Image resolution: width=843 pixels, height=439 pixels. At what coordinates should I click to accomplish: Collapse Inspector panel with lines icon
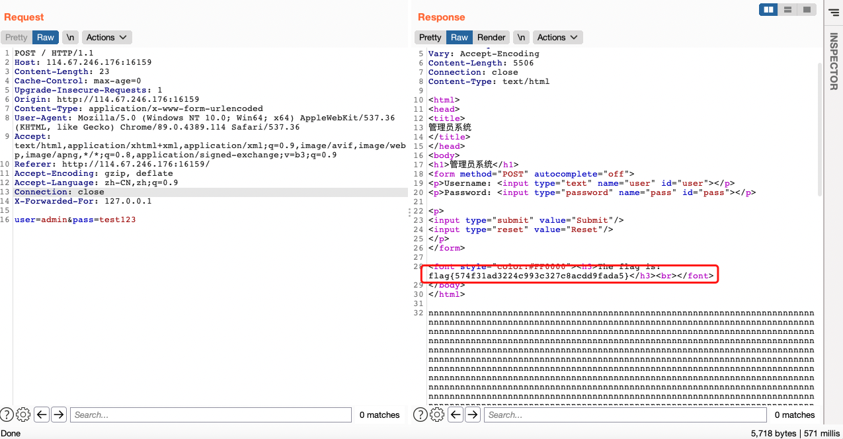(x=833, y=13)
